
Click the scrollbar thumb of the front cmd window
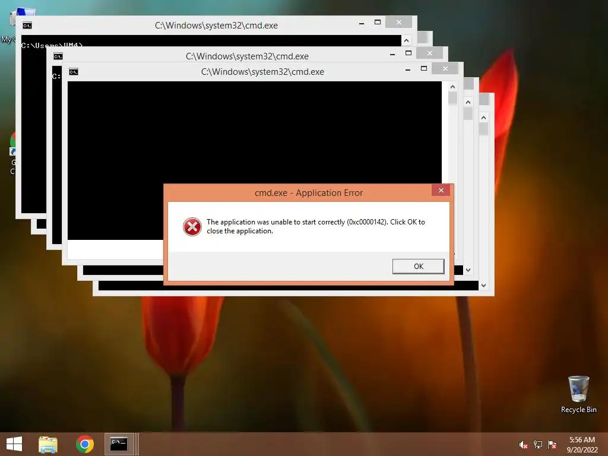[x=452, y=98]
